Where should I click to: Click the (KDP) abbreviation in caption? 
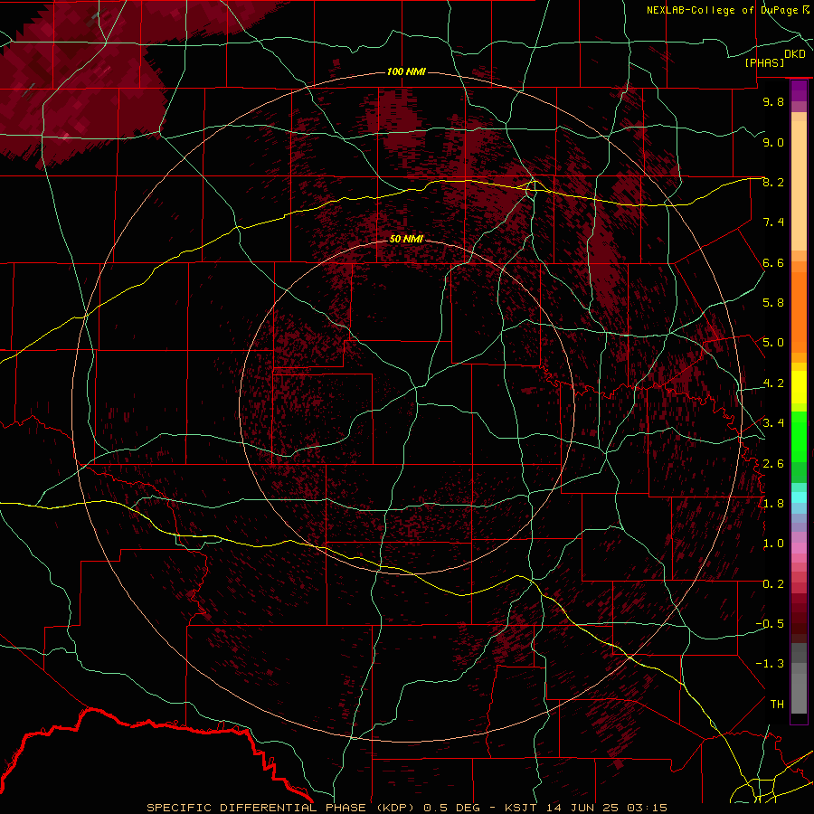pos(395,808)
